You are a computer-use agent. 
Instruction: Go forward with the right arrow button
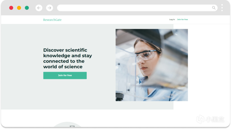(x=49, y=8)
